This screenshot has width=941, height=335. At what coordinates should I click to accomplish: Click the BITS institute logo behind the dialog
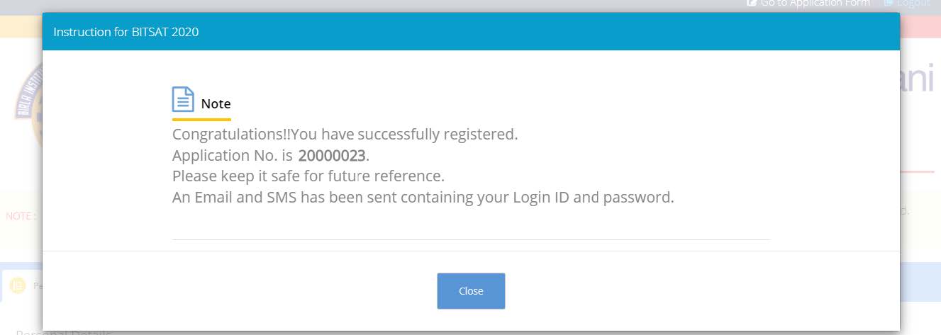click(27, 106)
